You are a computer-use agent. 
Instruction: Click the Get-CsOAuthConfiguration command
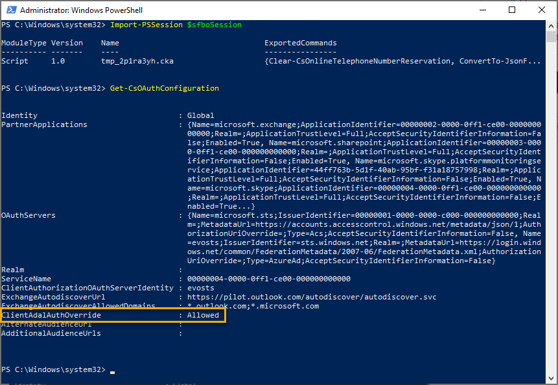tap(165, 88)
